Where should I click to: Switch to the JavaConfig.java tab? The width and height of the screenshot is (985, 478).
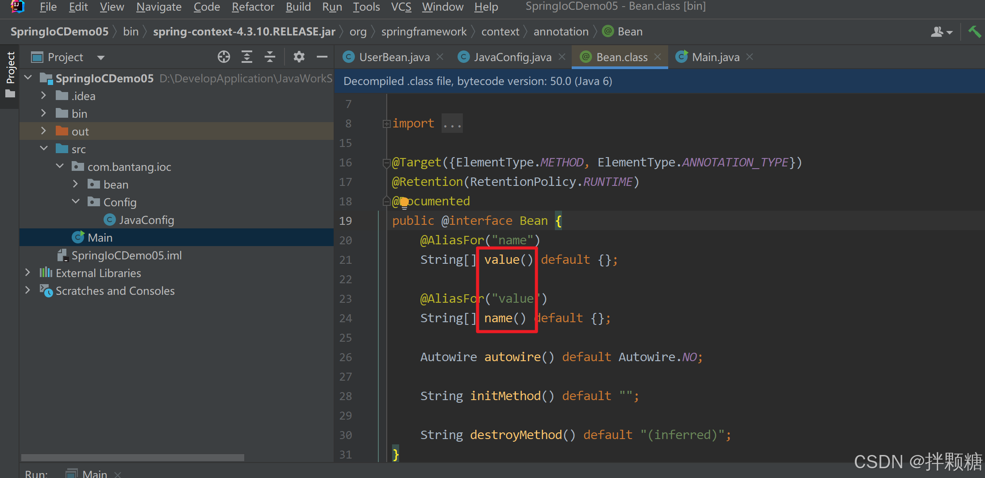point(512,57)
